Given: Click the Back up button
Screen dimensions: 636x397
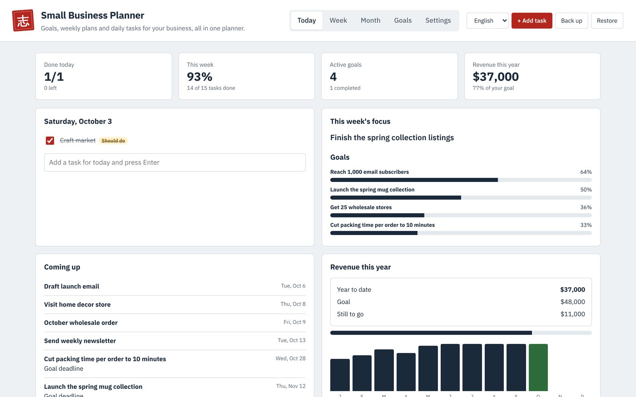Looking at the screenshot, I should 571,20.
